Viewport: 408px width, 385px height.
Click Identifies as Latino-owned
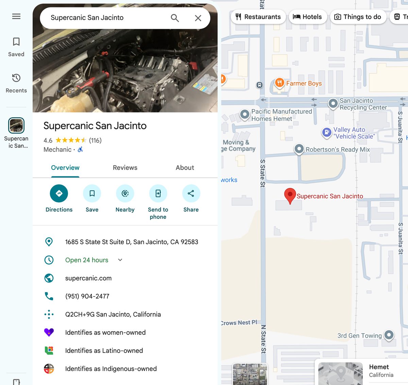(x=104, y=351)
